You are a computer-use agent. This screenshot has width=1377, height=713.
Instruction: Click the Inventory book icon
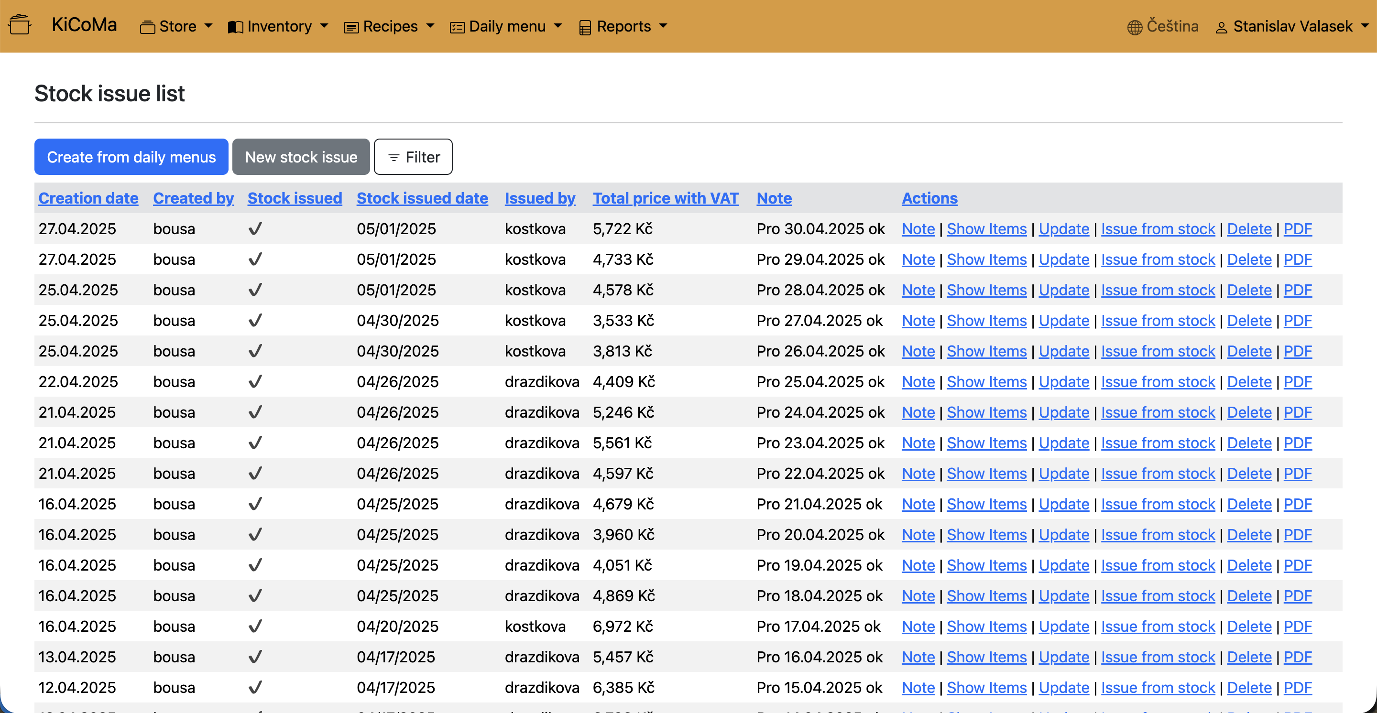click(x=235, y=27)
